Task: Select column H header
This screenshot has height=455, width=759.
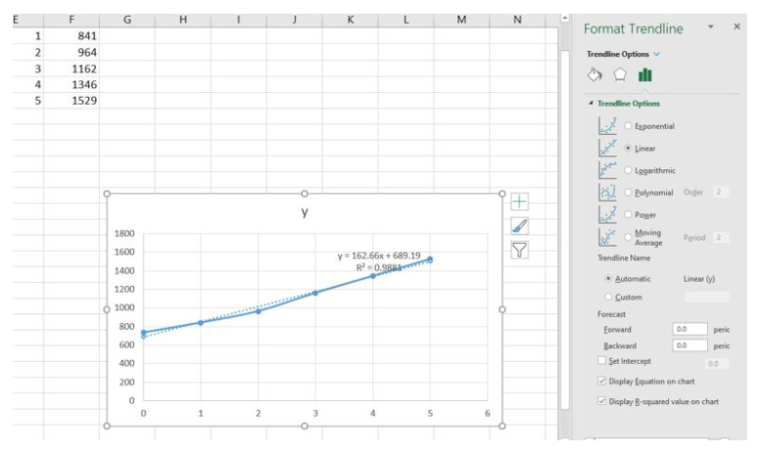Action: 183,20
